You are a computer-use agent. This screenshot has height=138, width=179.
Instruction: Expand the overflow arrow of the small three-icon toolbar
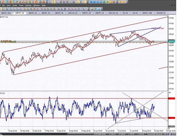[x=102, y=9]
